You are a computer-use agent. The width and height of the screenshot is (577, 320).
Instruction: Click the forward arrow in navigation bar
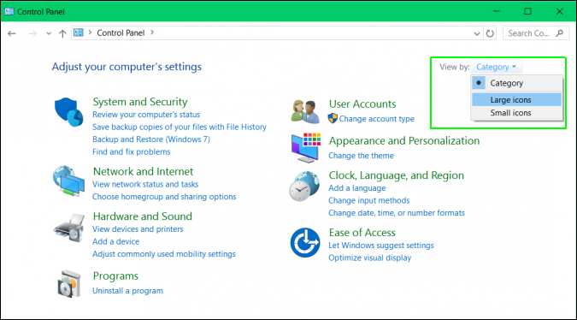tap(32, 33)
